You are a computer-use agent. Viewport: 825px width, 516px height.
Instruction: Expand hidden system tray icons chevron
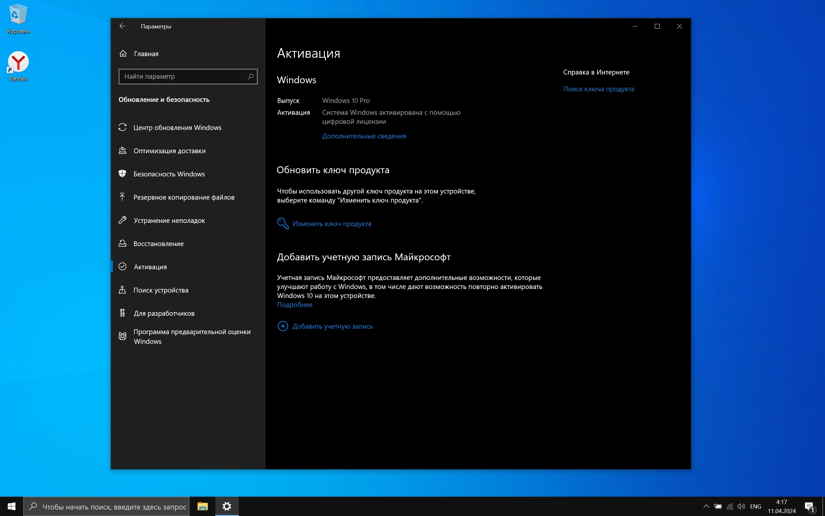coord(706,506)
